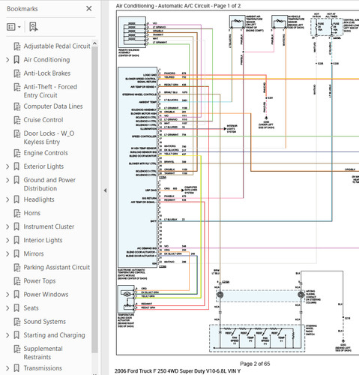Jump to the Power Tops bookmark
Screen dimensions: 359x375
[40, 281]
